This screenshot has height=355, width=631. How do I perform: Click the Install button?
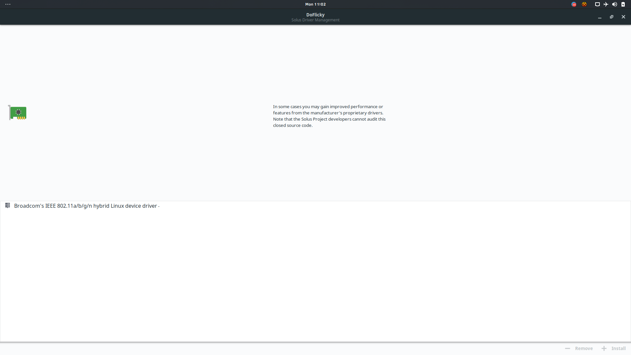(x=614, y=348)
